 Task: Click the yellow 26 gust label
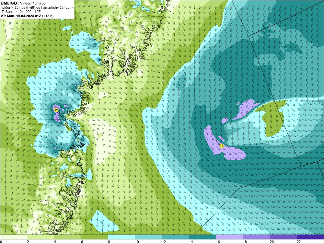pyautogui.click(x=56, y=110)
